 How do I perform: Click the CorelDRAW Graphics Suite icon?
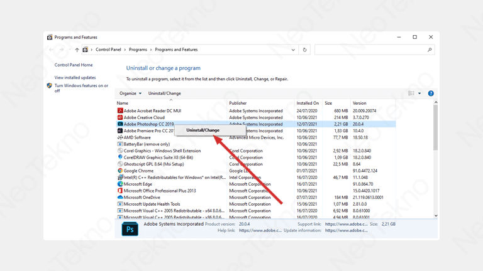pyautogui.click(x=120, y=157)
